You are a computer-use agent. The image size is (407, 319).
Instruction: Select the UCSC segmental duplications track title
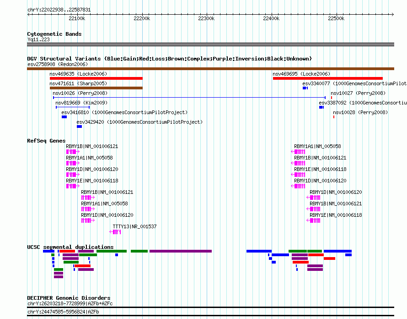70,247
